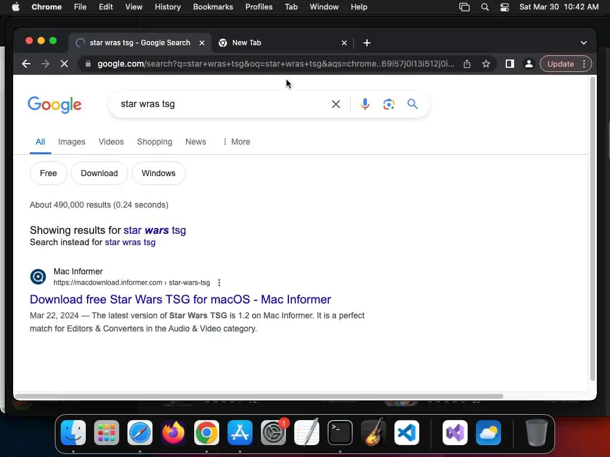The height and width of the screenshot is (457, 610).
Task: Close the New Tab tab
Action: pyautogui.click(x=344, y=43)
